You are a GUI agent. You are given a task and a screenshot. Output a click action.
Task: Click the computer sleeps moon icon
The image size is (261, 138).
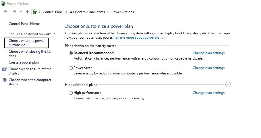coord(4,80)
